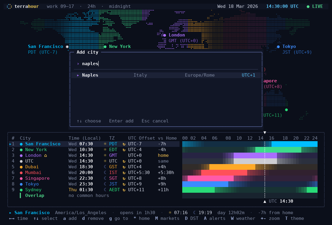Screen dimensions: 332x225
Task: Click the arrow beside Naples result
Action: (78, 75)
